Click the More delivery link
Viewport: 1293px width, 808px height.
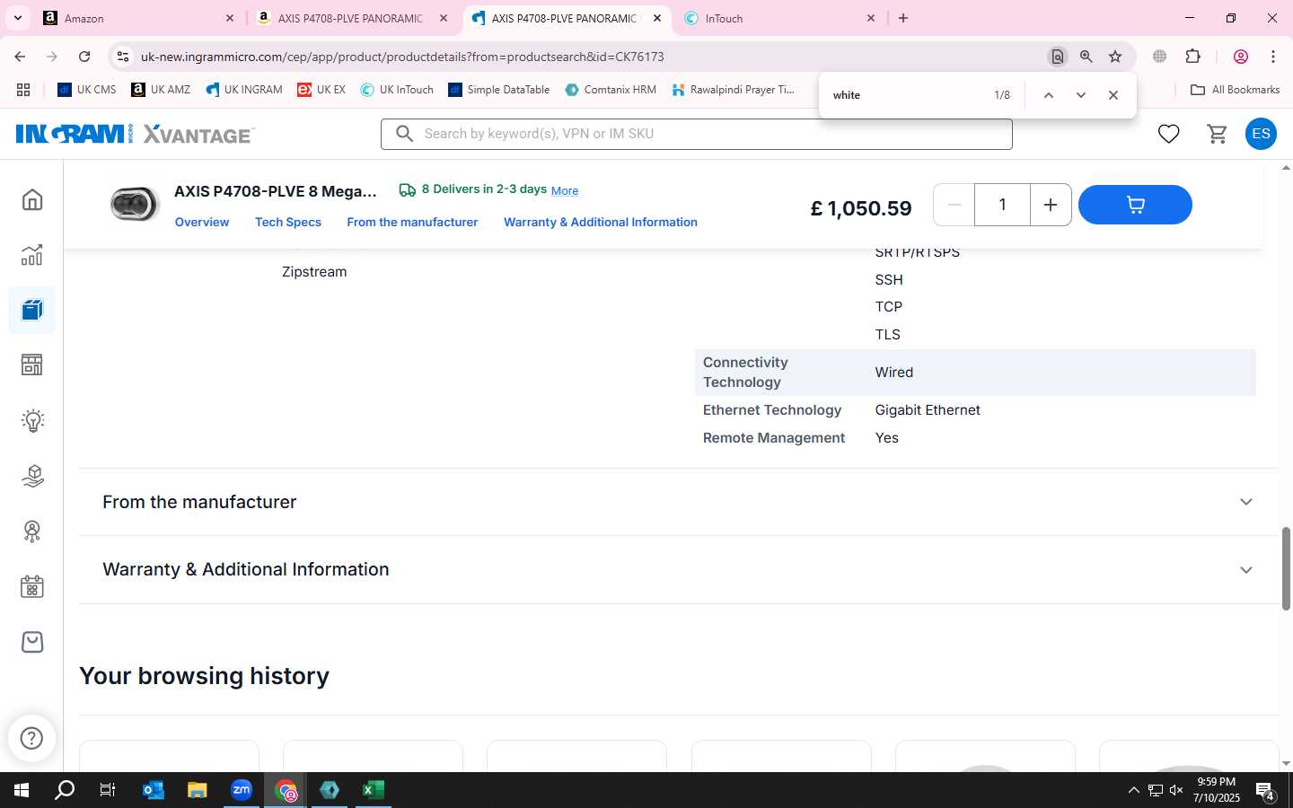click(x=565, y=190)
